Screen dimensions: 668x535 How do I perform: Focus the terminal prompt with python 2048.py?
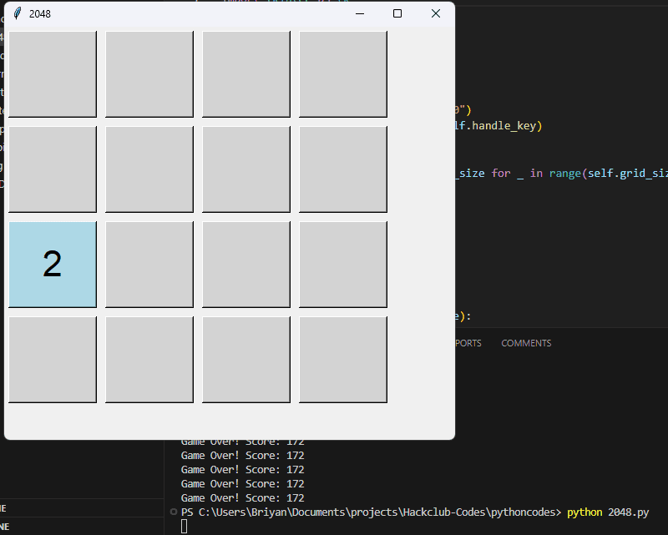click(x=409, y=512)
